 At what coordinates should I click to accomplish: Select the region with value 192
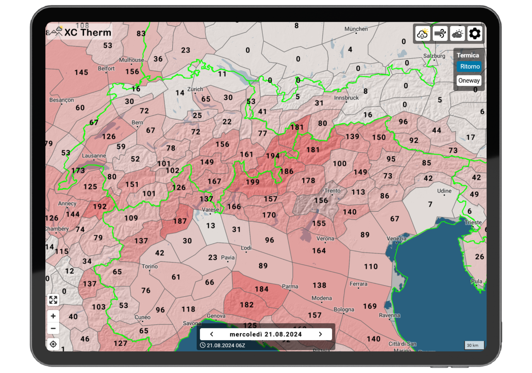[100, 206]
